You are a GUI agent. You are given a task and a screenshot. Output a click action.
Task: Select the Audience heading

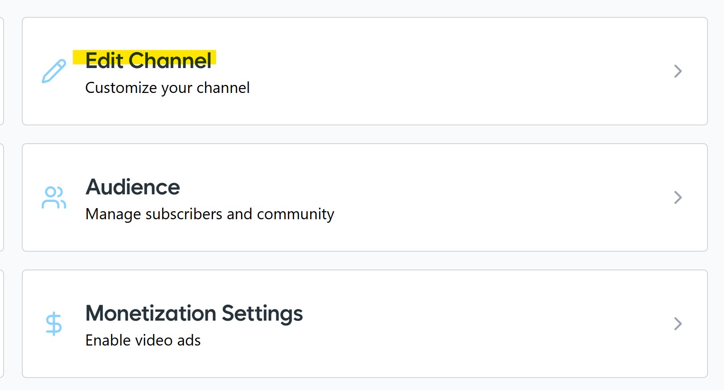click(x=133, y=187)
